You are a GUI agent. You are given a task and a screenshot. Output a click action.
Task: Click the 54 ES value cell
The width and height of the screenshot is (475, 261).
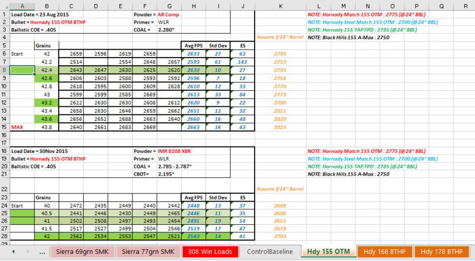pos(242,221)
